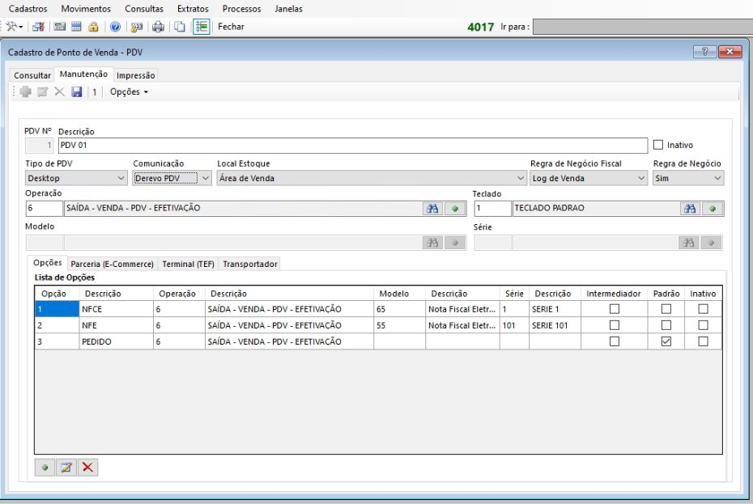Edit selected option with pencil icon
This screenshot has width=753, height=504.
[x=66, y=467]
